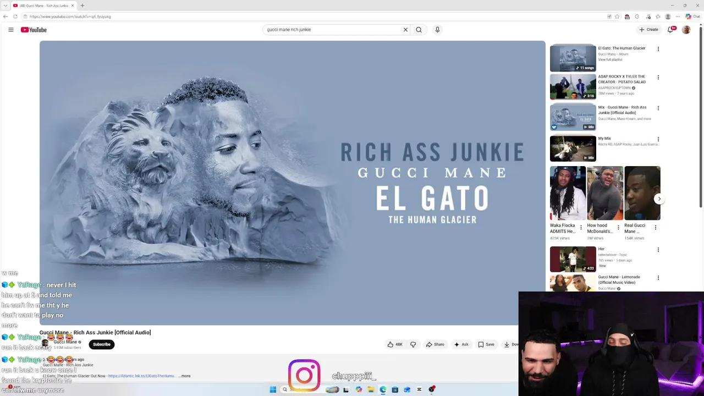The height and width of the screenshot is (396, 704).
Task: Go back with browser back arrow
Action: tap(5, 16)
